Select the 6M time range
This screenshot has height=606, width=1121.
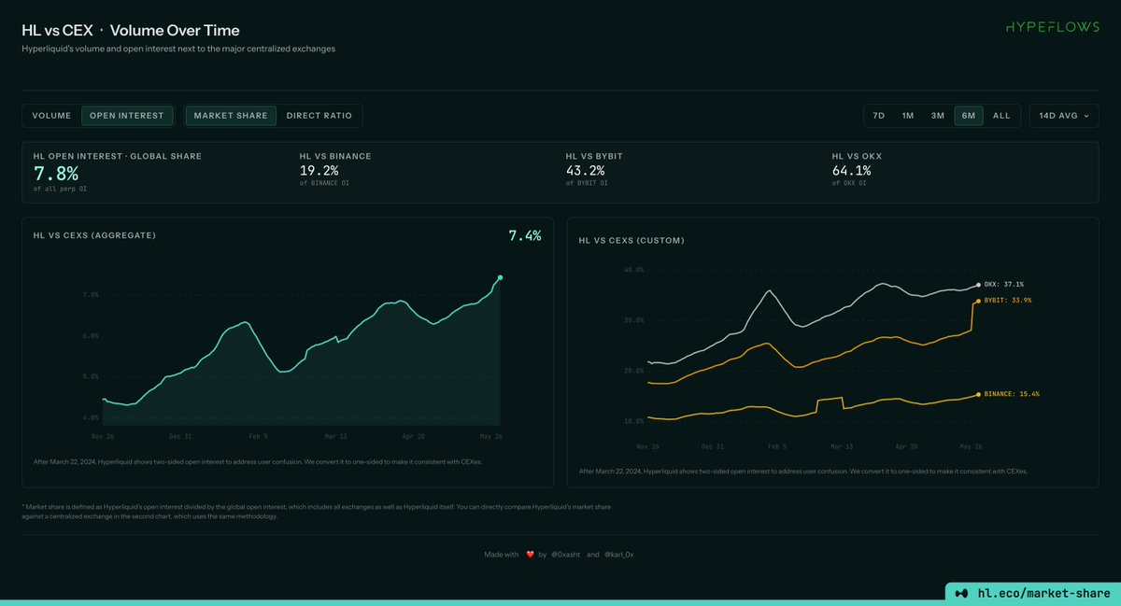(x=969, y=116)
